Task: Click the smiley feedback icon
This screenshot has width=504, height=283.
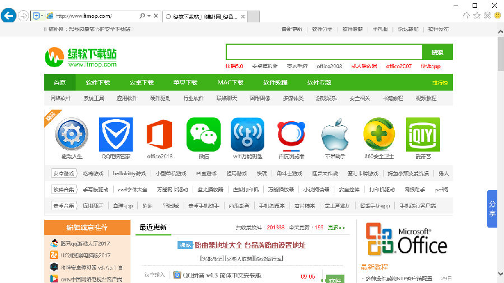Action: [x=498, y=16]
